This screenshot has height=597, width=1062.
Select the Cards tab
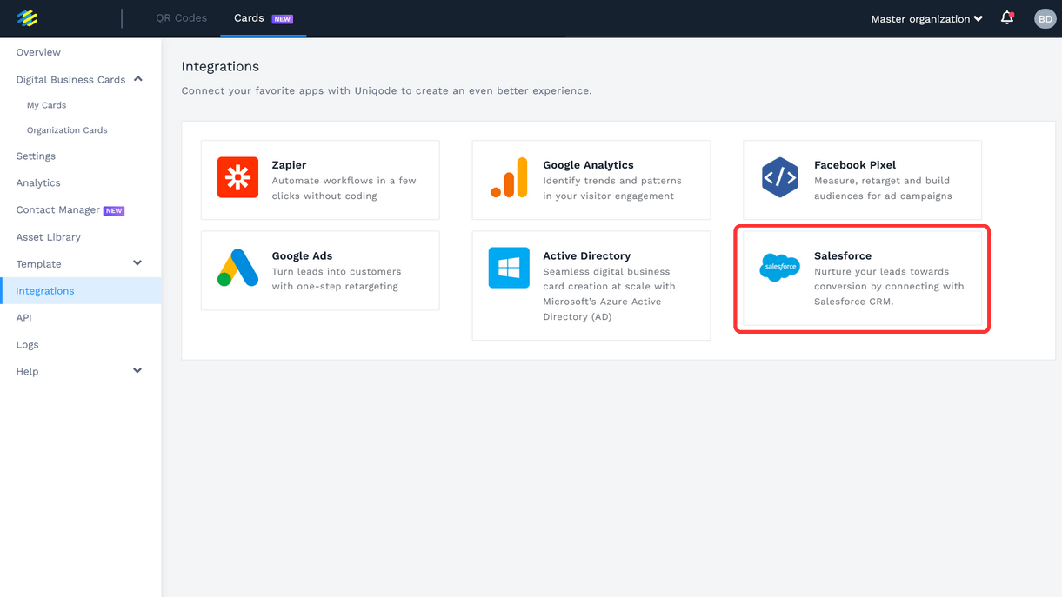click(x=249, y=17)
